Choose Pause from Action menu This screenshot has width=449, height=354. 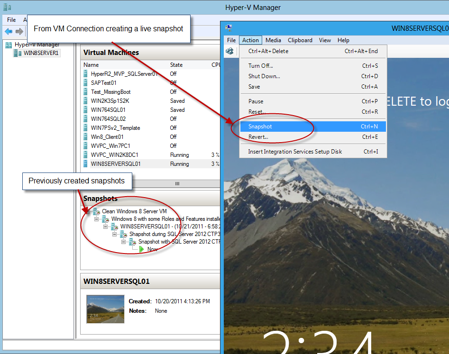(x=313, y=101)
